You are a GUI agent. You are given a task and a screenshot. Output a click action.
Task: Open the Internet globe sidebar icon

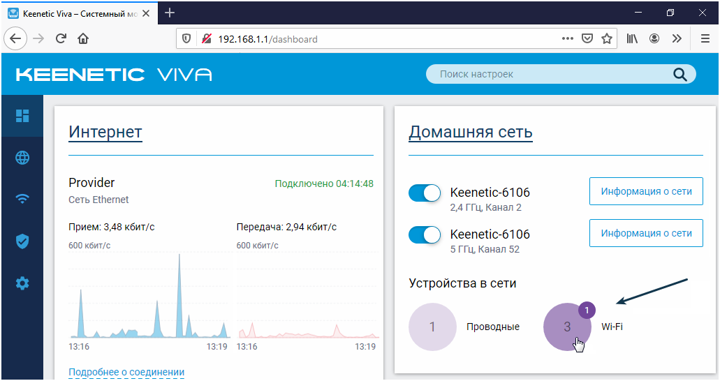pyautogui.click(x=22, y=158)
